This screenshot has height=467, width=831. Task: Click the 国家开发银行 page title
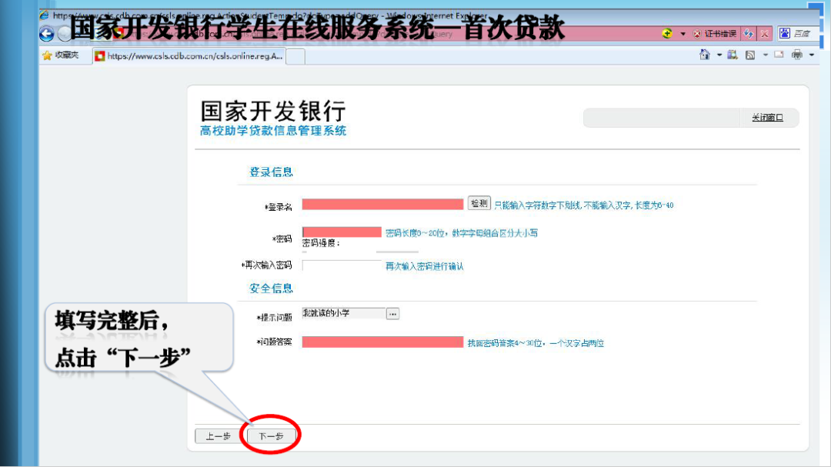tap(273, 112)
